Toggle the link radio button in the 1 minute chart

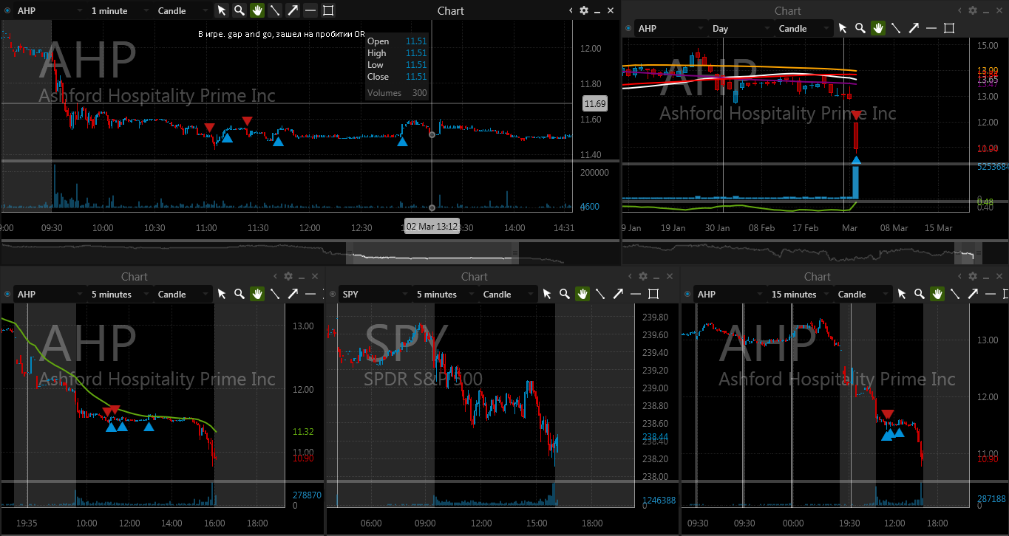[x=7, y=11]
